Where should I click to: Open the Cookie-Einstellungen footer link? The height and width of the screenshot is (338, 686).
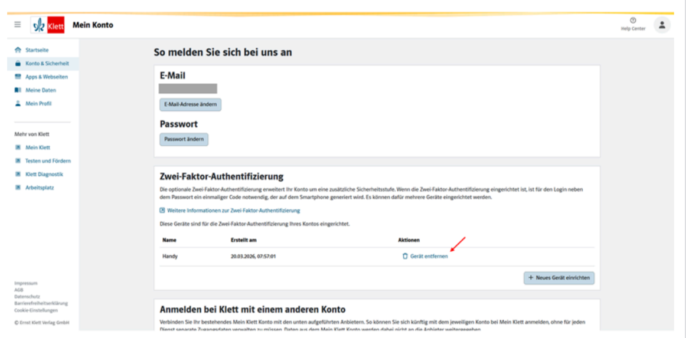click(x=36, y=310)
